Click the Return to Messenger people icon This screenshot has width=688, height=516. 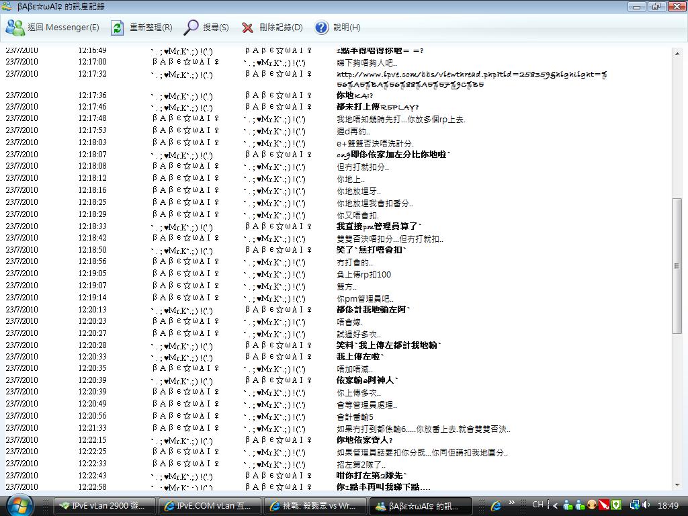point(15,28)
